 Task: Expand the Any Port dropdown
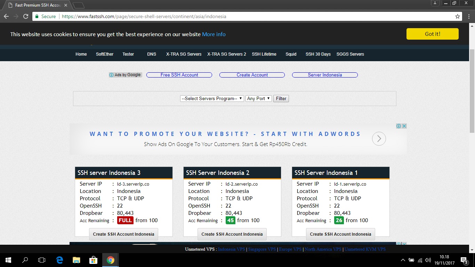click(x=259, y=98)
